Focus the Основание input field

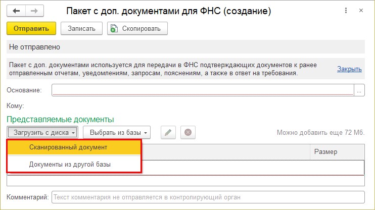click(203, 90)
